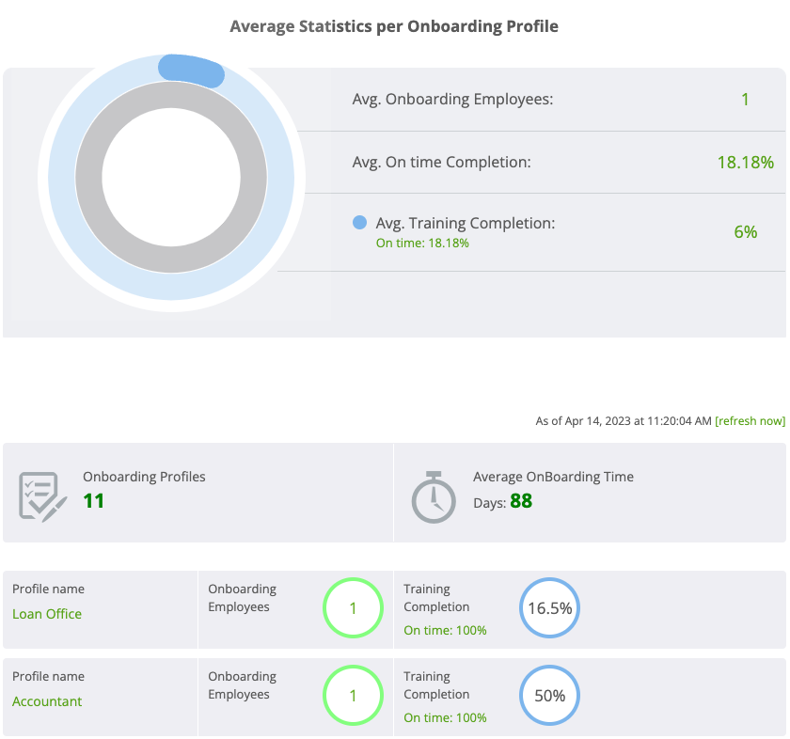Click the 6% training completion value
Image resolution: width=790 pixels, height=739 pixels.
point(745,231)
